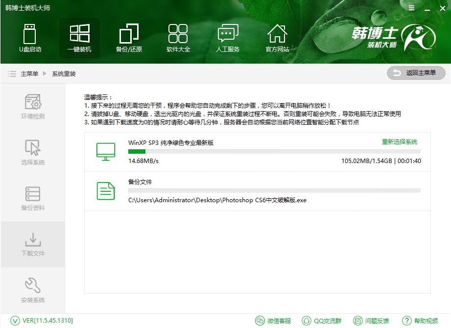Viewport: 451px width, 328px height.
Task: Visit the 官方网站 homepage
Action: 277,38
